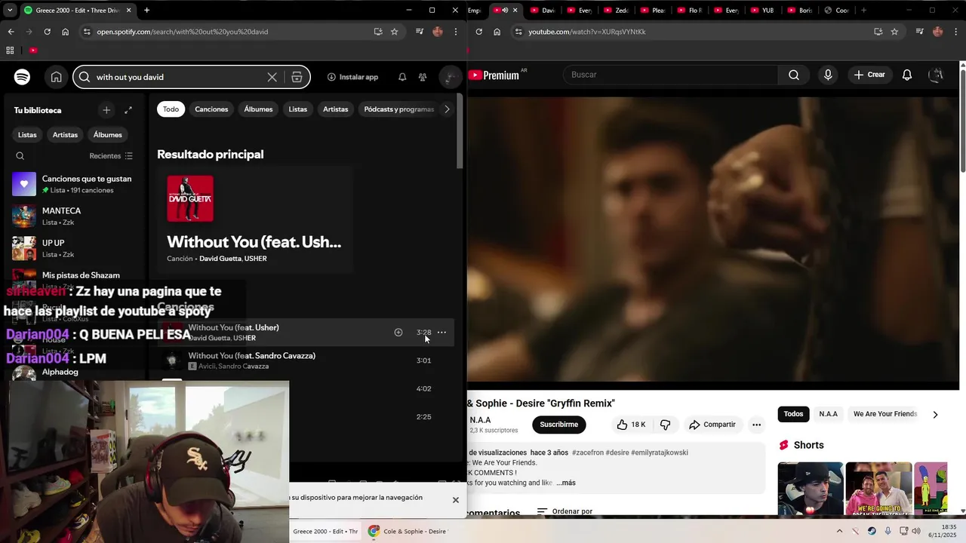Viewport: 966px width, 543px height.
Task: Open Spotify window tab search dropdown
Action: coord(10,11)
